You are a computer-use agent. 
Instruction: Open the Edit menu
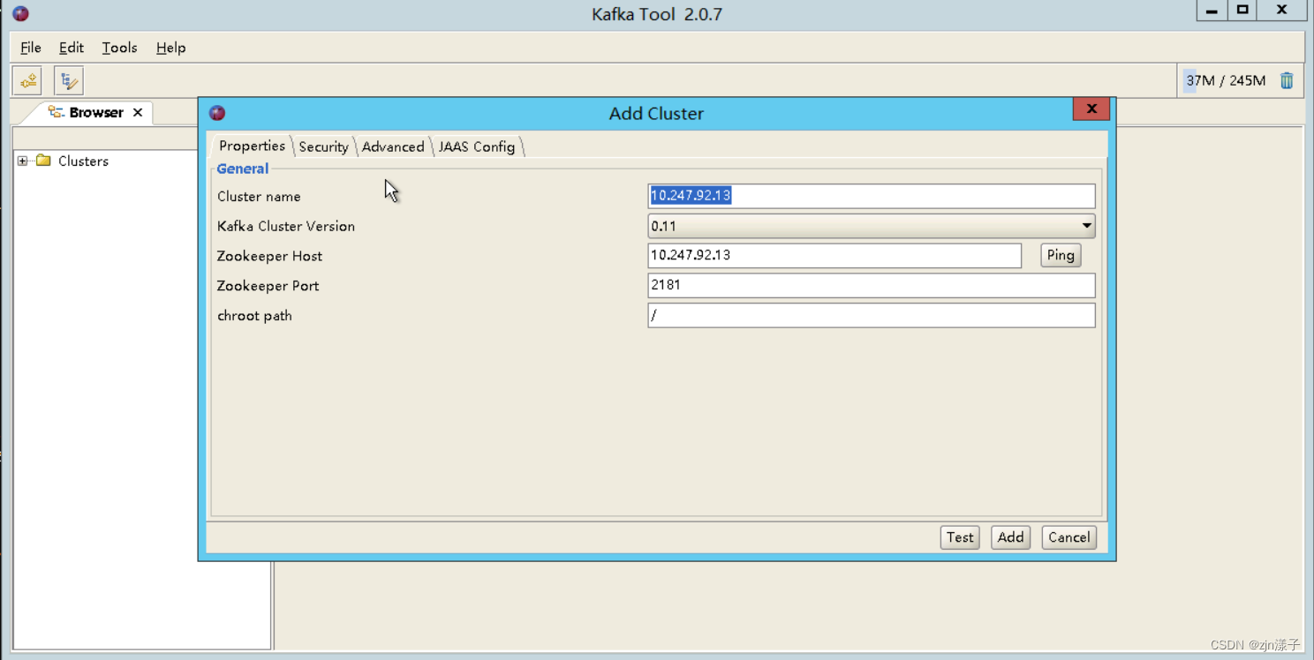pos(72,48)
